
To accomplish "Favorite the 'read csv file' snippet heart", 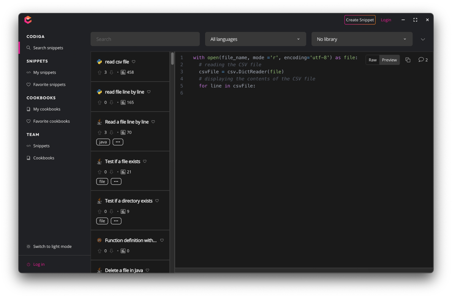I will (x=133, y=61).
